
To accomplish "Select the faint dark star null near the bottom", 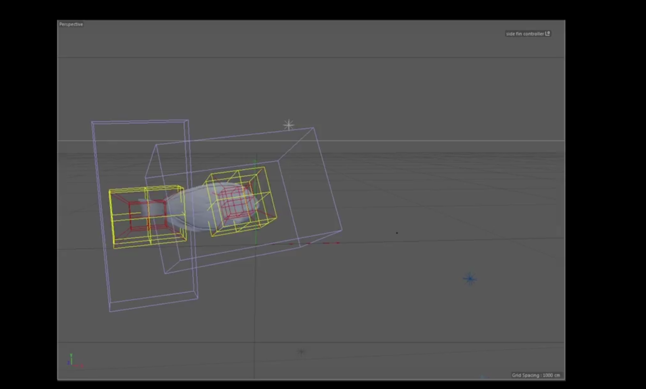I will point(301,352).
